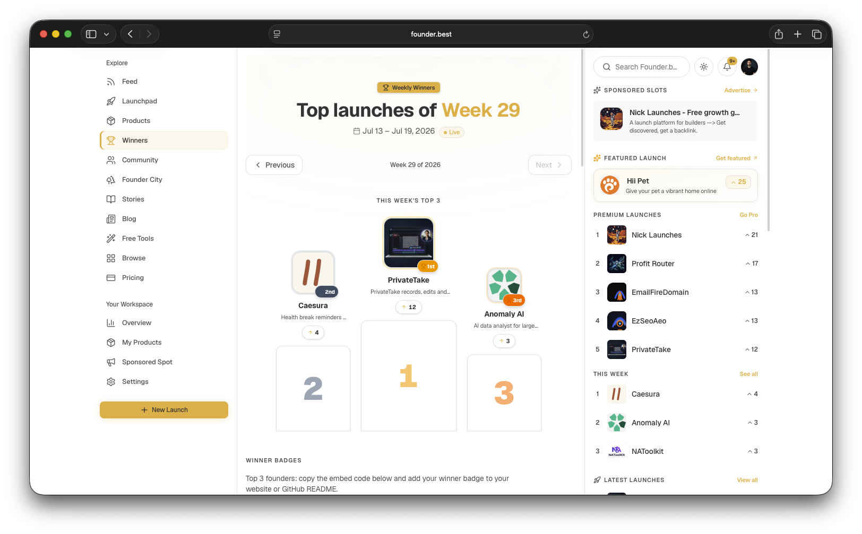Click the New Launch button
This screenshot has height=534, width=862.
(164, 410)
